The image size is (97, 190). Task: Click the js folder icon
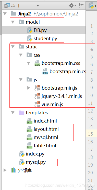click(29, 80)
